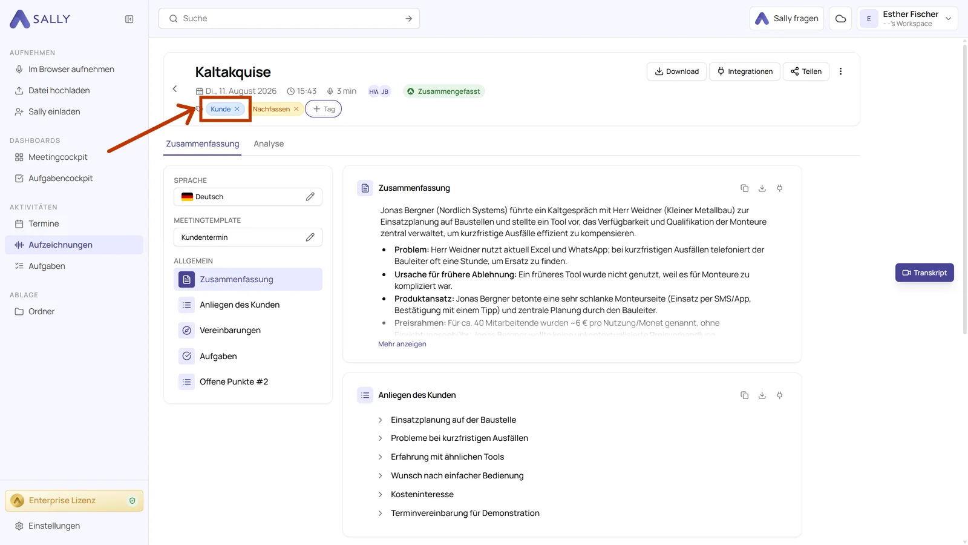
Task: Copy the Zusammenfassung section content
Action: pyautogui.click(x=744, y=188)
